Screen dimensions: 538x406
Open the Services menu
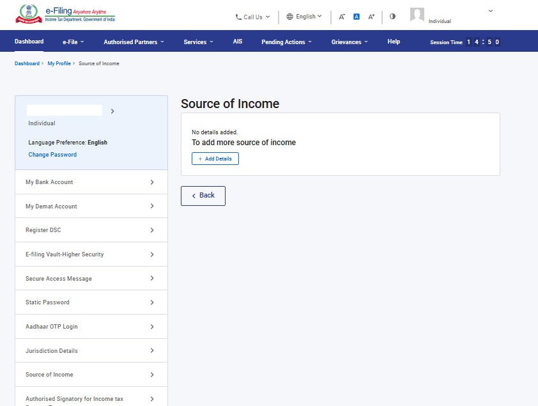click(198, 42)
